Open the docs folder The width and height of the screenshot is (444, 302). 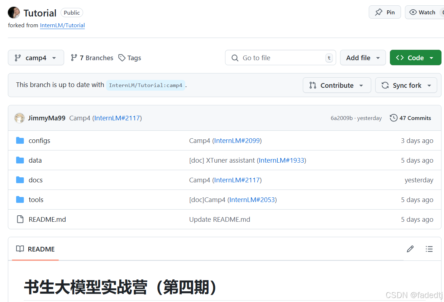click(x=35, y=180)
